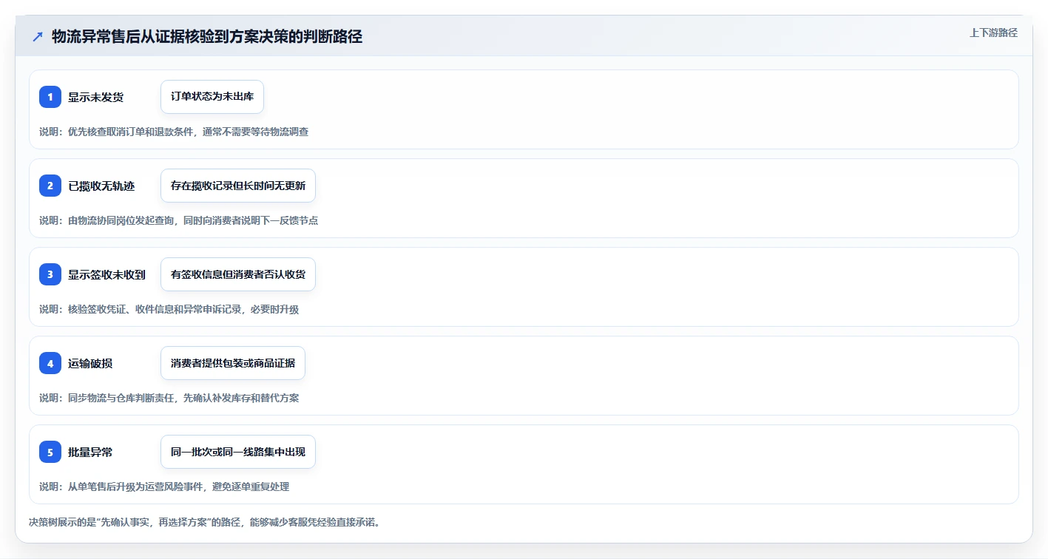
Task: Select the step 3 number badge
Action: pos(50,274)
